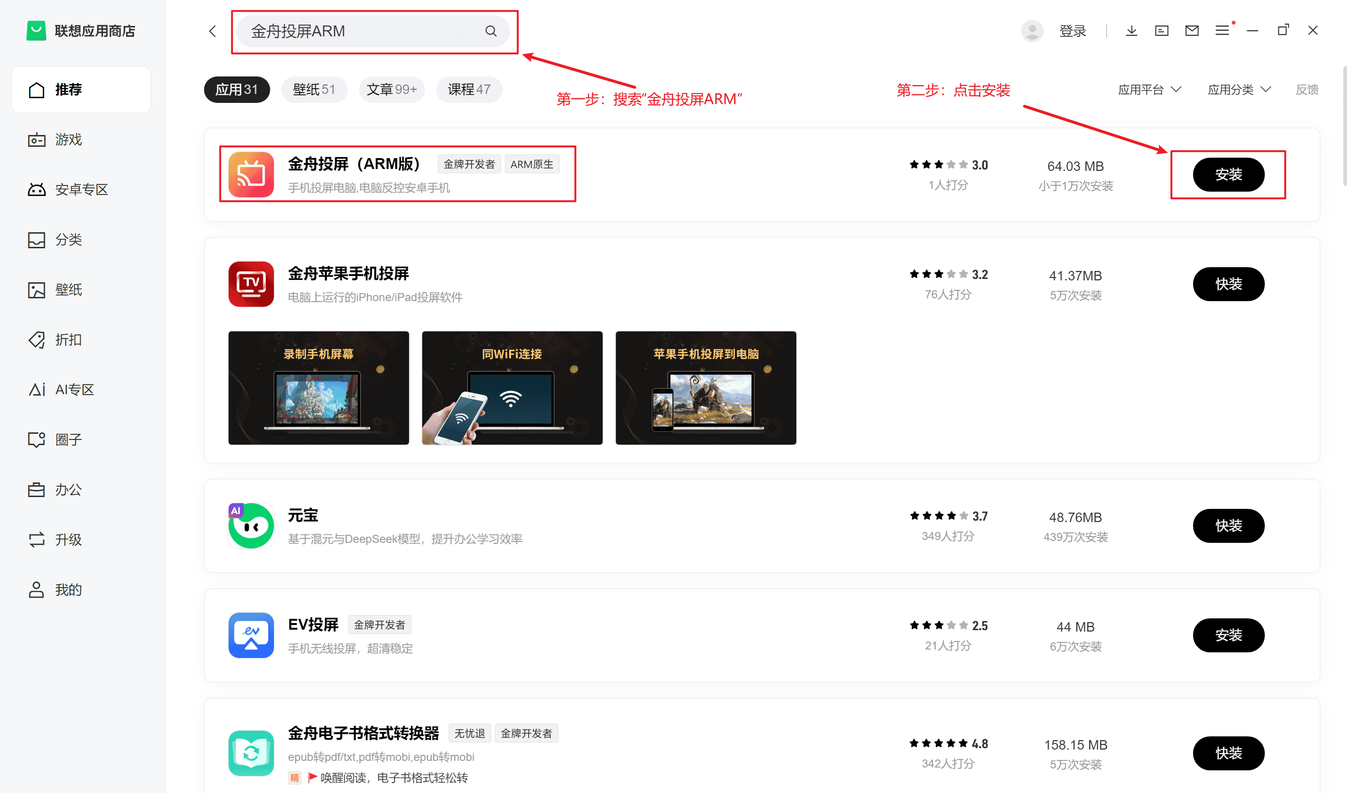Open 金舟苹果手机投屏 app icon

pos(251,284)
